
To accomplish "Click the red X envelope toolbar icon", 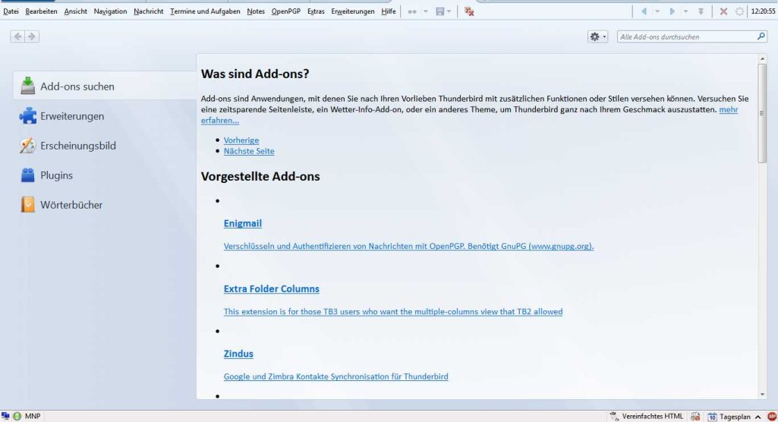I will coord(469,11).
